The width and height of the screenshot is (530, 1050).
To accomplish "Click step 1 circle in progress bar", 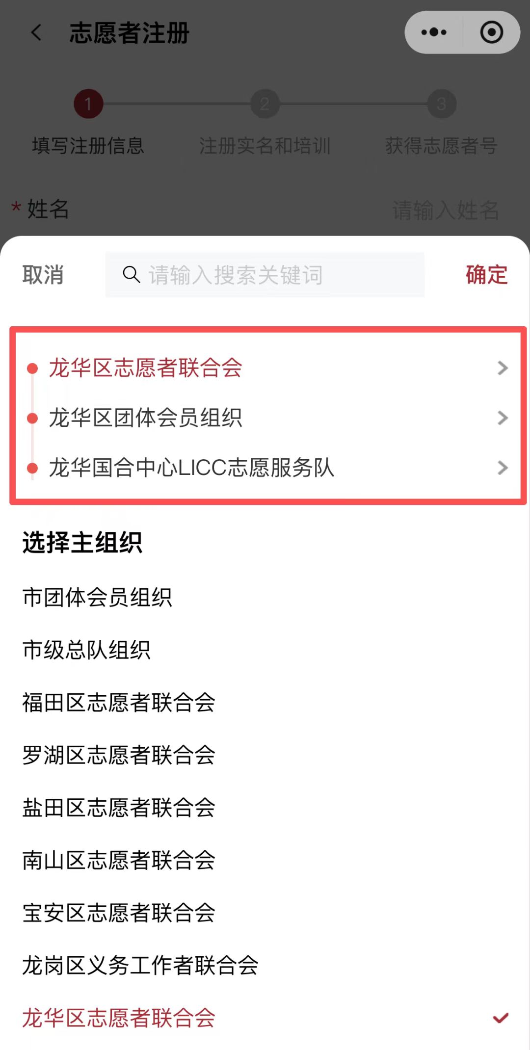I will pos(88,104).
